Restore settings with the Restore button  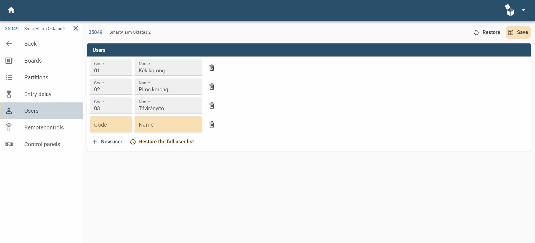coord(487,32)
